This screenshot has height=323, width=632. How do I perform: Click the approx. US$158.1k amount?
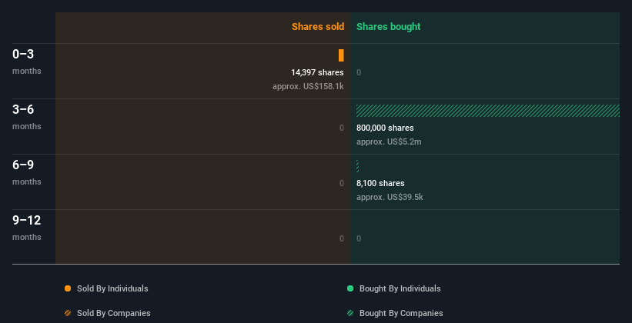click(308, 86)
